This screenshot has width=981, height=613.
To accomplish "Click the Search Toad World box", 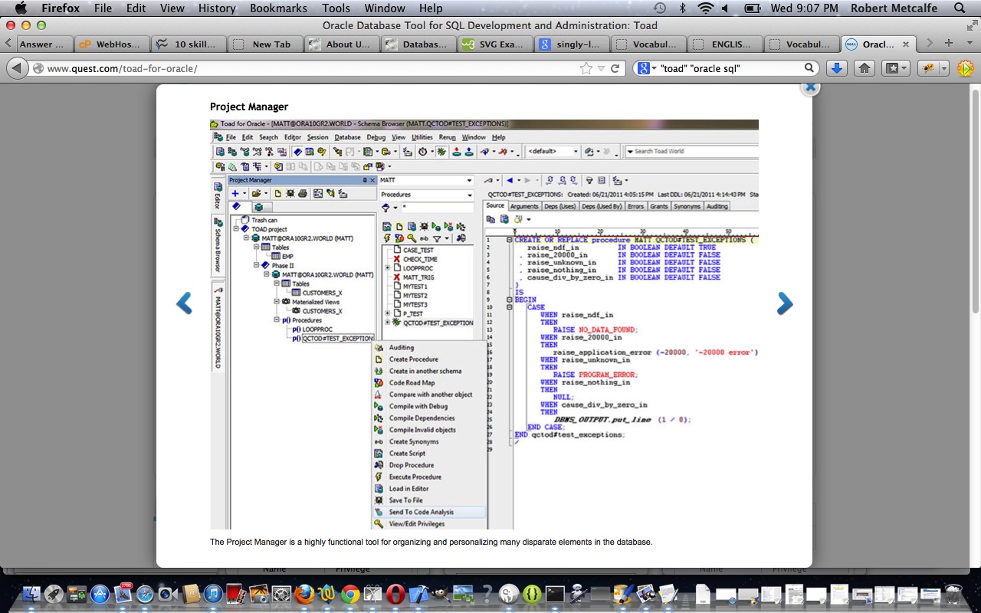I will (x=691, y=151).
